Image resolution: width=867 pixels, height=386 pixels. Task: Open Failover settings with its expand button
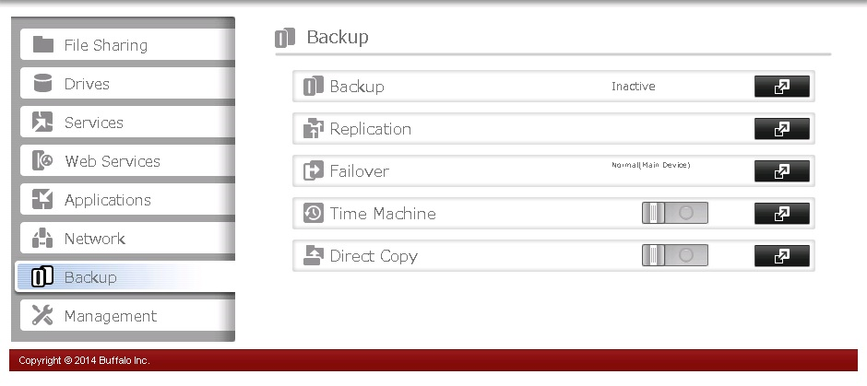coord(781,171)
